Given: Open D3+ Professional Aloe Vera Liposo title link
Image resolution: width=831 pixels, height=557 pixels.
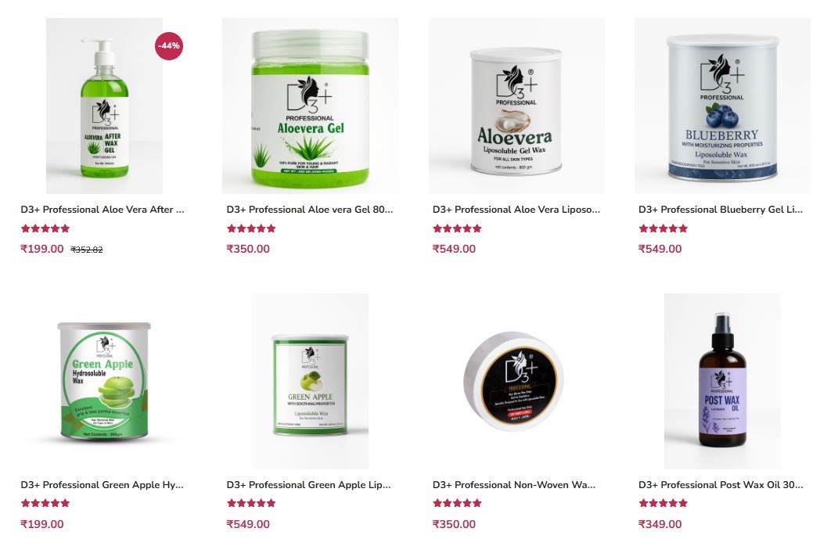Looking at the screenshot, I should (516, 210).
